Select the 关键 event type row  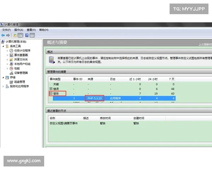[x=112, y=84]
